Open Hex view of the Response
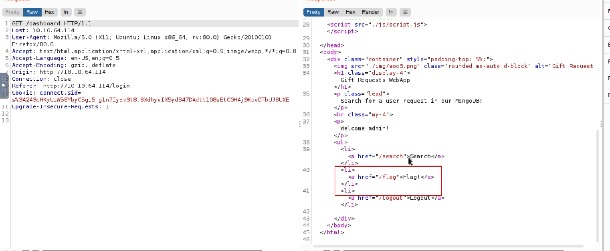610x251 pixels. point(350,12)
